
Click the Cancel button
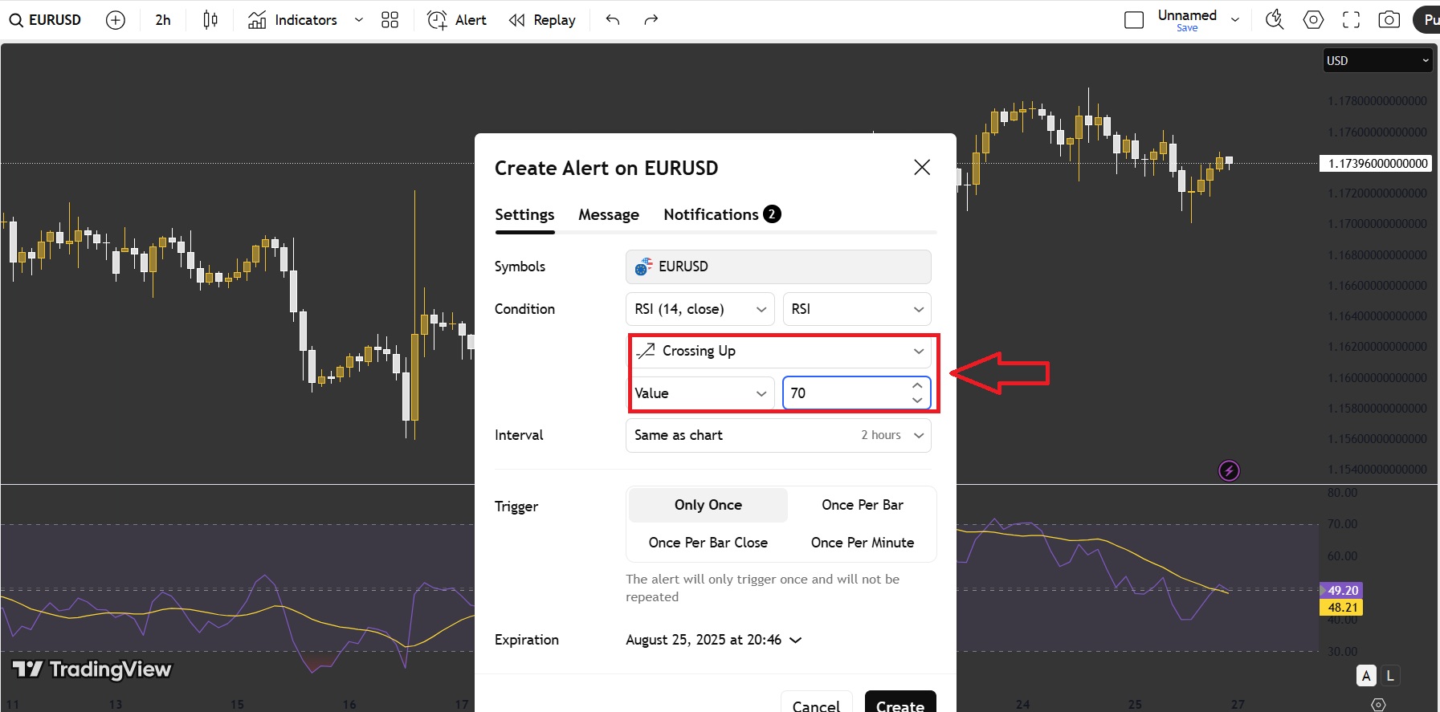pos(816,704)
